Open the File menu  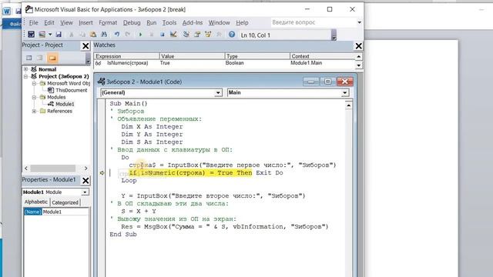pos(34,22)
